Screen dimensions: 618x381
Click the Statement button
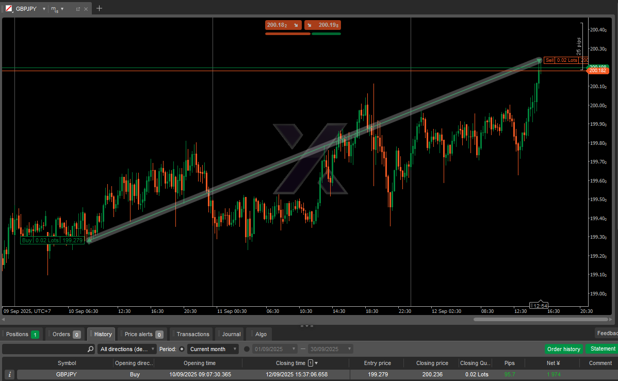click(x=603, y=349)
